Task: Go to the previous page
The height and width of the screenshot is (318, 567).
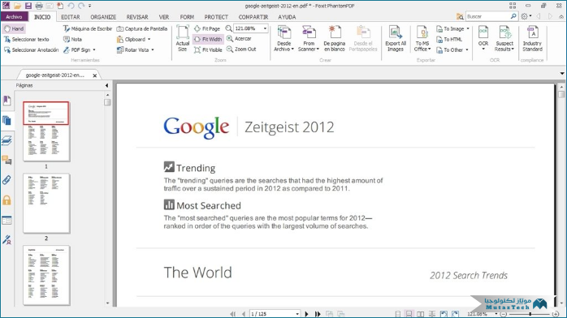Action: pyautogui.click(x=244, y=314)
